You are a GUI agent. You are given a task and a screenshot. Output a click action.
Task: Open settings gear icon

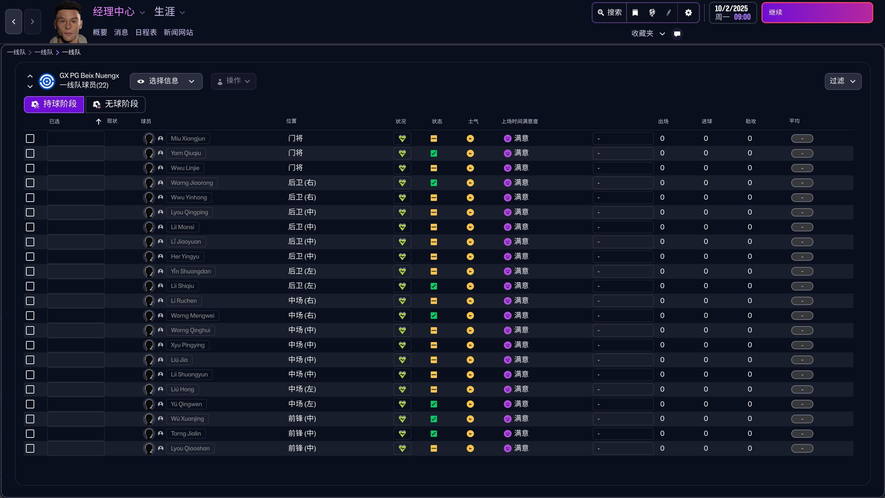pyautogui.click(x=688, y=13)
